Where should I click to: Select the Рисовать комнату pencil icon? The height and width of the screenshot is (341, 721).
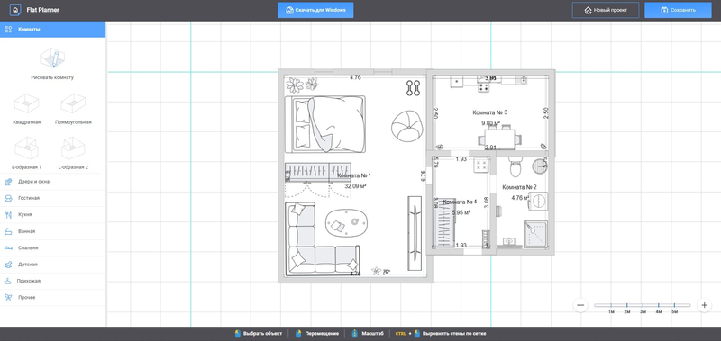[x=52, y=58]
